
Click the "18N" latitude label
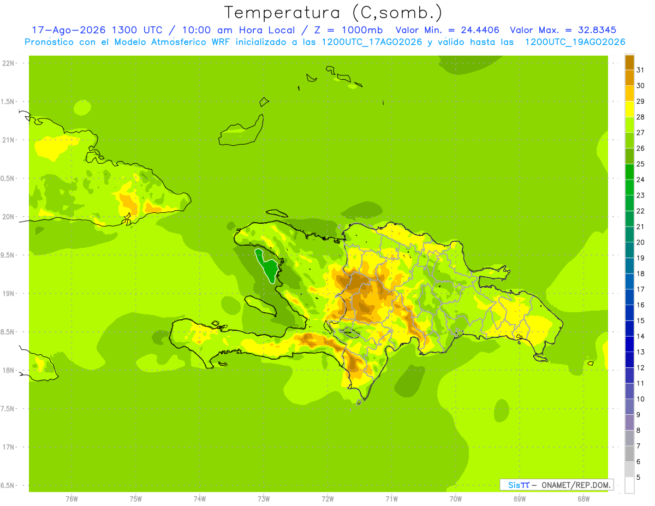click(x=8, y=370)
